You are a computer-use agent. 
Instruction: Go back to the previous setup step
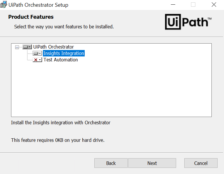pos(111,163)
